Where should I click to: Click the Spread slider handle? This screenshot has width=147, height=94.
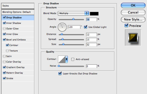(x=62, y=39)
